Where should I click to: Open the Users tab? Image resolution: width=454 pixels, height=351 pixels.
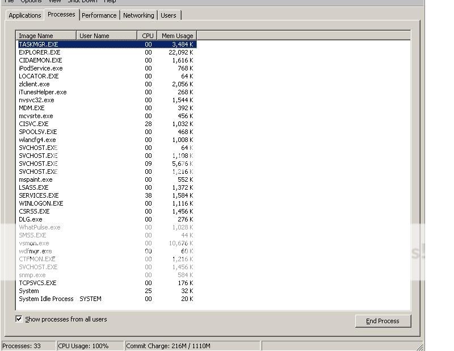tap(169, 15)
